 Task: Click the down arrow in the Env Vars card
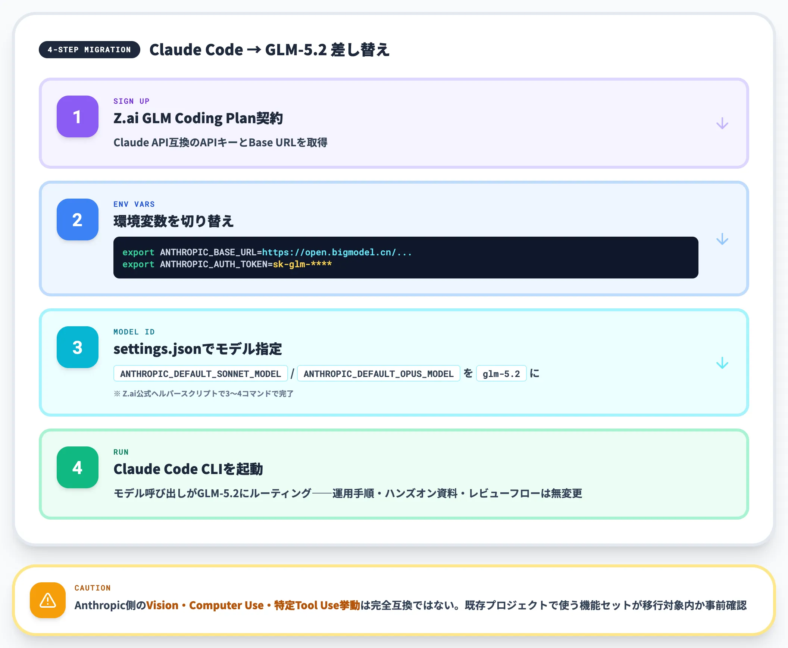tap(722, 239)
